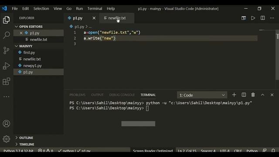Select the Terminal panel tab
Viewport: 279px width, 157px height.
[148, 95]
